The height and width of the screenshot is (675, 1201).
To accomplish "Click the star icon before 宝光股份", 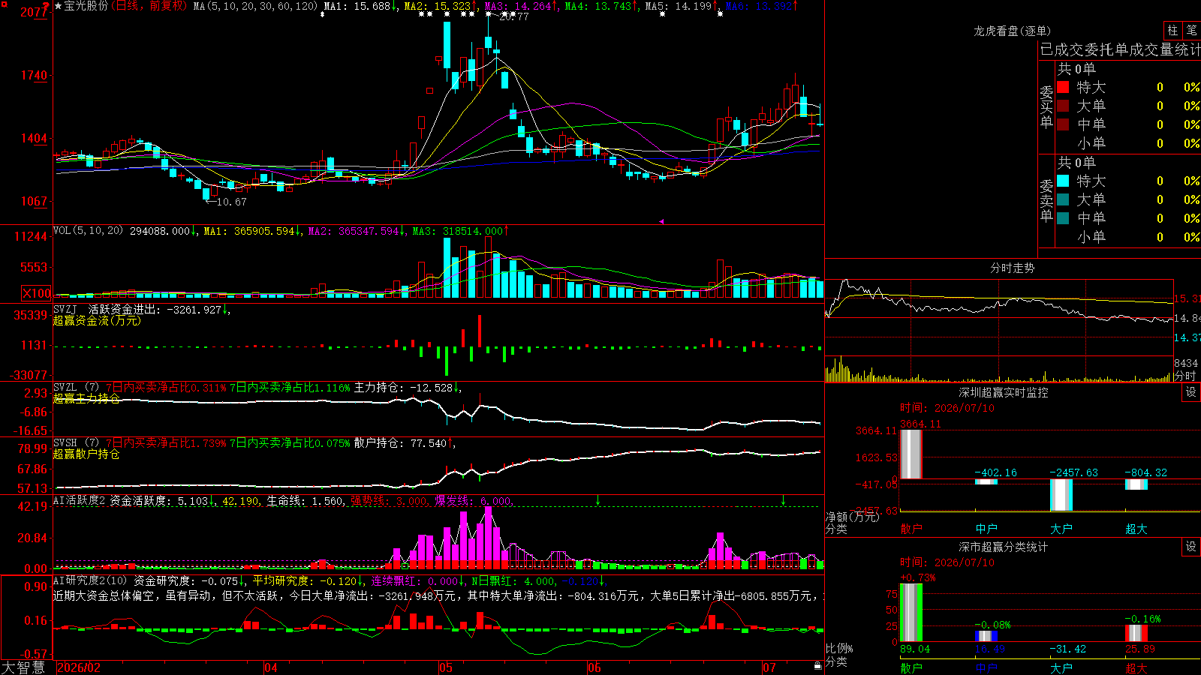I will click(59, 6).
